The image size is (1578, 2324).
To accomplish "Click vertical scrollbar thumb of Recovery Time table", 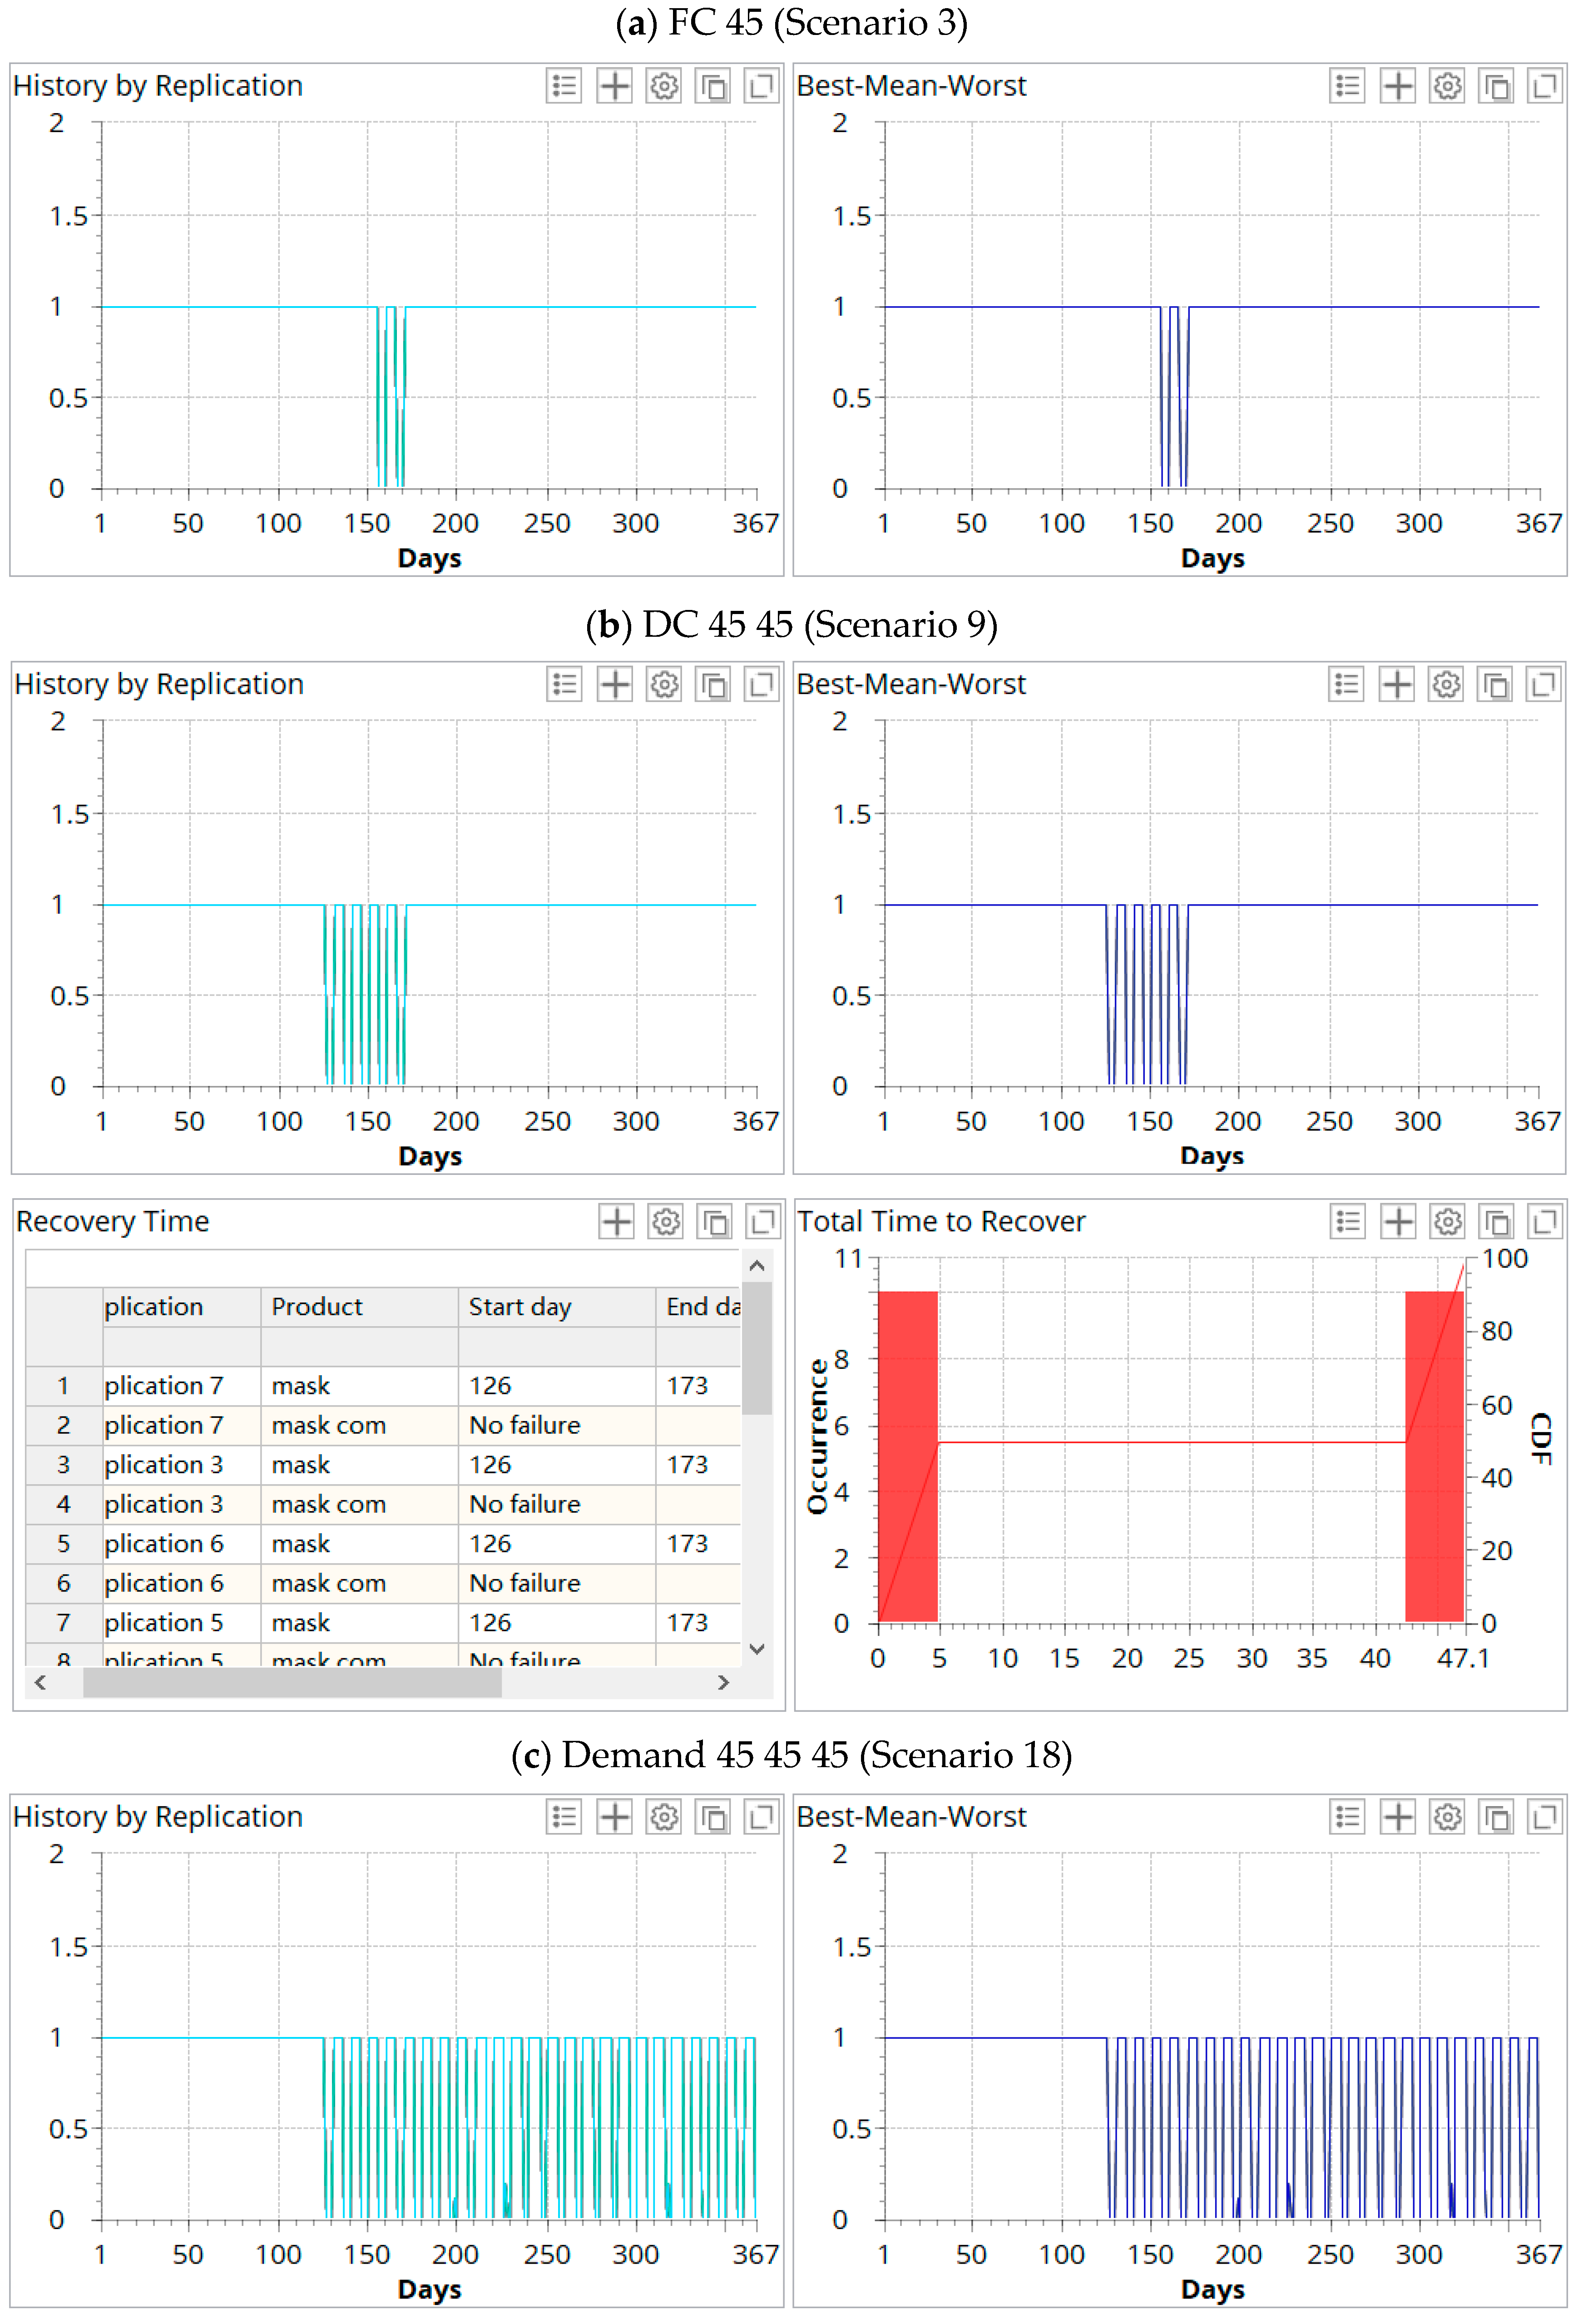I will [757, 1348].
